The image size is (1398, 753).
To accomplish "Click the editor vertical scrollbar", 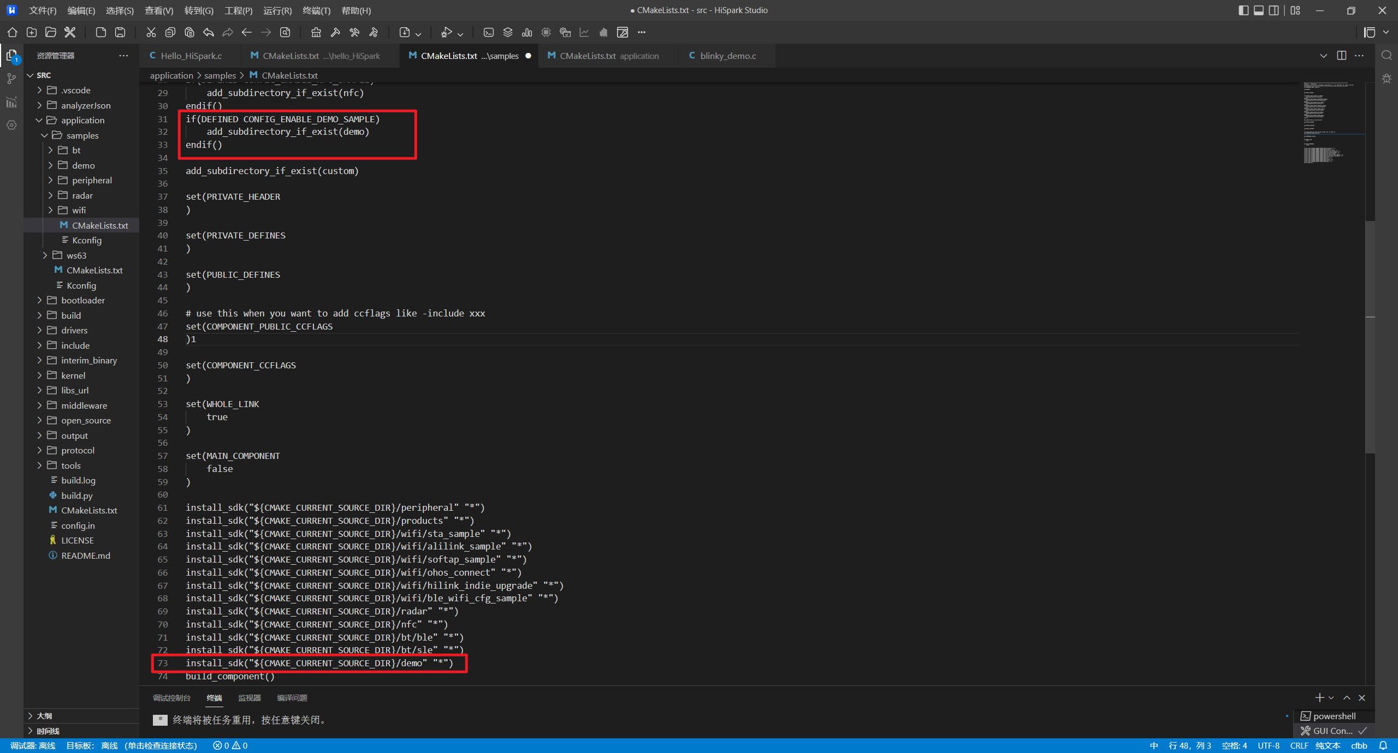I will 1370,337.
